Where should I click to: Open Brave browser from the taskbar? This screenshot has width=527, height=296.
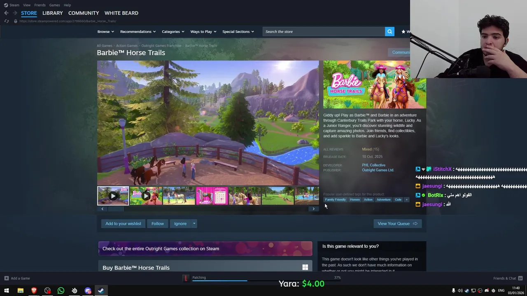coord(34,291)
